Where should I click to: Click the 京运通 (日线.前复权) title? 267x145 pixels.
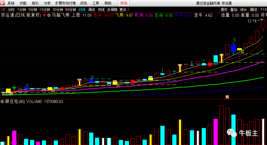pos(21,15)
